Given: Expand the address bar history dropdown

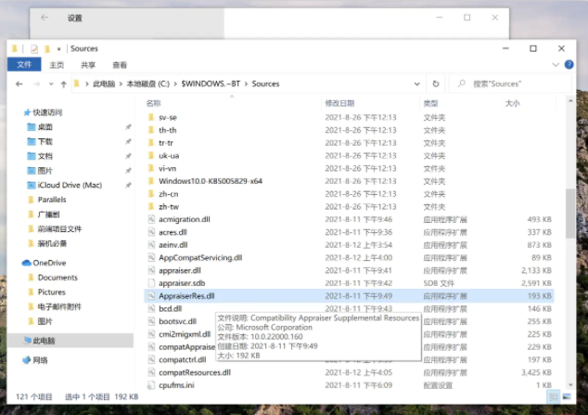Looking at the screenshot, I should [x=416, y=84].
